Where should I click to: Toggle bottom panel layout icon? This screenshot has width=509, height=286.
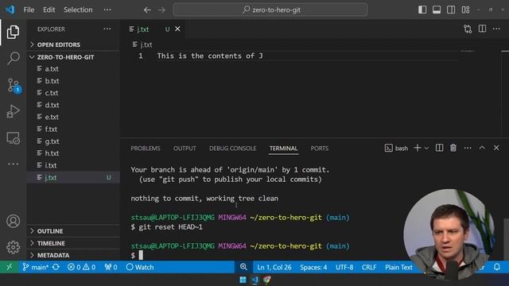(x=437, y=10)
